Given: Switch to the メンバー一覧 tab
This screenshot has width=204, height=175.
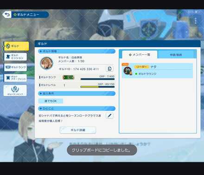Looking at the screenshot, I should click(140, 55).
